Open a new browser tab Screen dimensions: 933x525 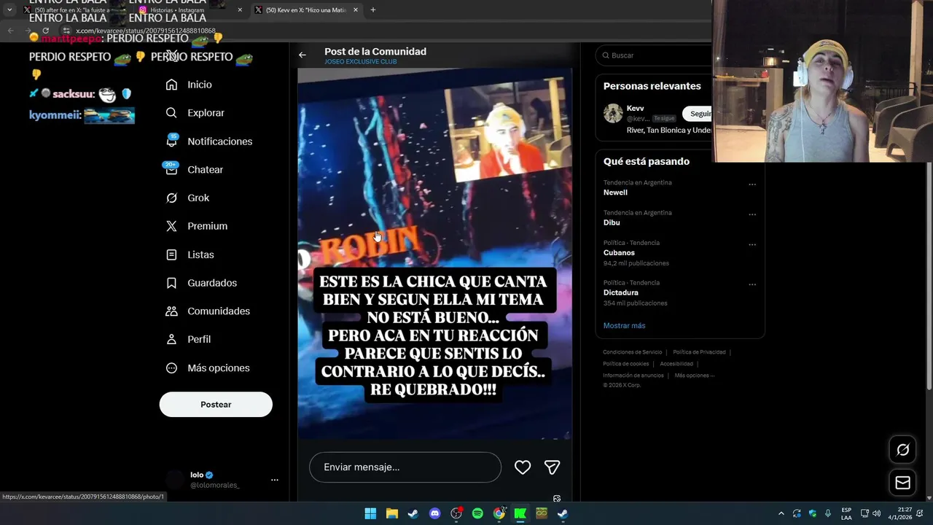tap(373, 10)
